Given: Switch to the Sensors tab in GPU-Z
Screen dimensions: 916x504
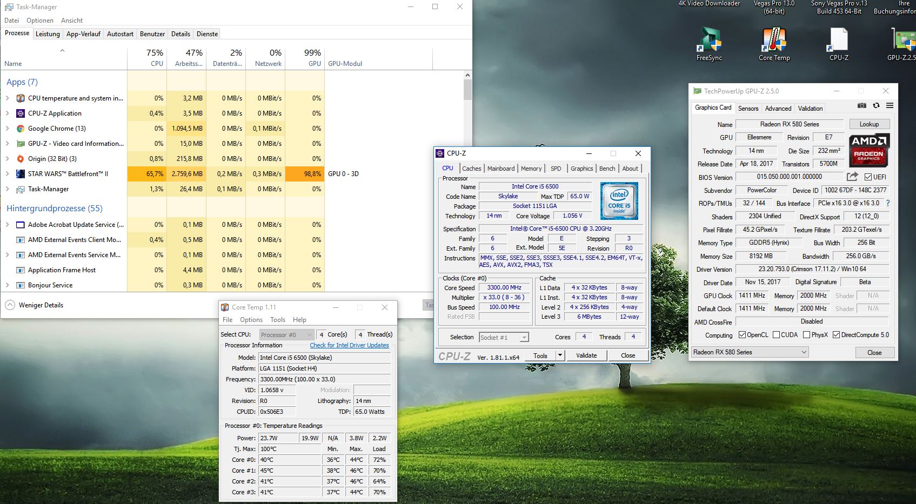Looking at the screenshot, I should (x=748, y=109).
